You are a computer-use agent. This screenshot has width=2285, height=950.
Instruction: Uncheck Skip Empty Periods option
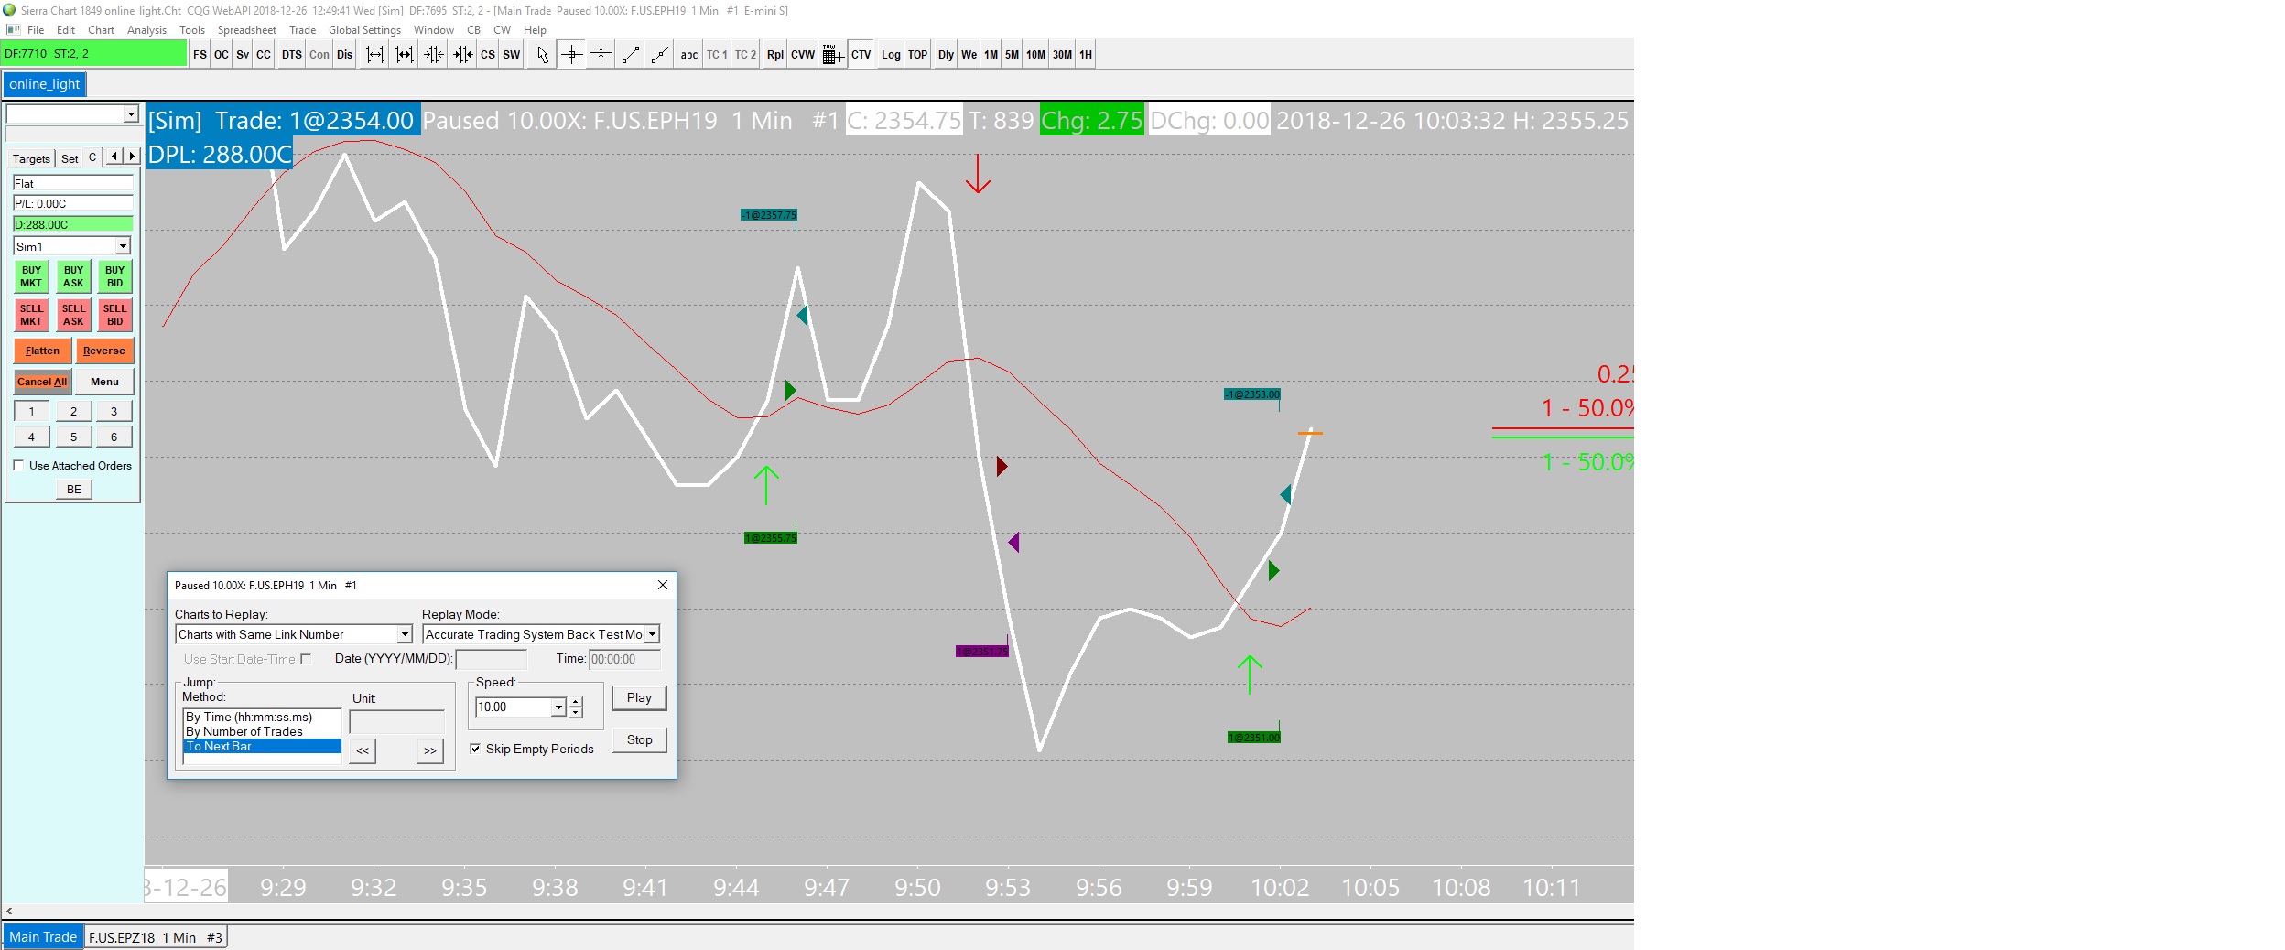pos(475,749)
